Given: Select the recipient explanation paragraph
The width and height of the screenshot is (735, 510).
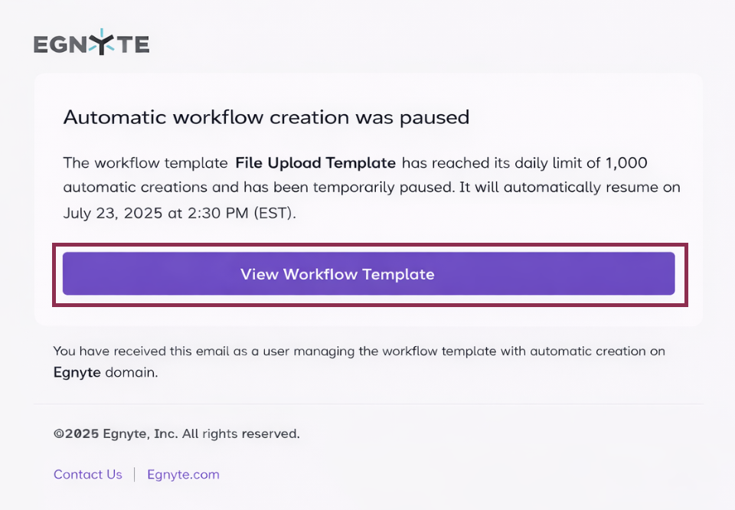Looking at the screenshot, I should coord(358,361).
